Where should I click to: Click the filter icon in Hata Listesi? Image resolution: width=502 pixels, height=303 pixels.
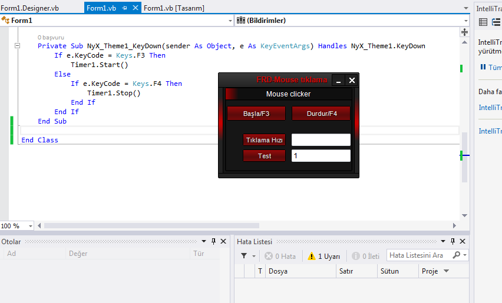[244, 256]
